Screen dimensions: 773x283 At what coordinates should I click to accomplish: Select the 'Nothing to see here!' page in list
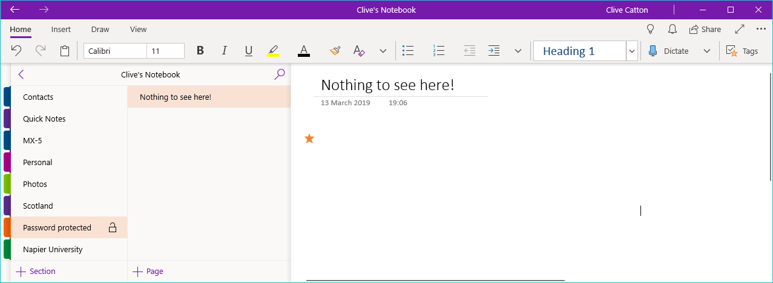[209, 97]
